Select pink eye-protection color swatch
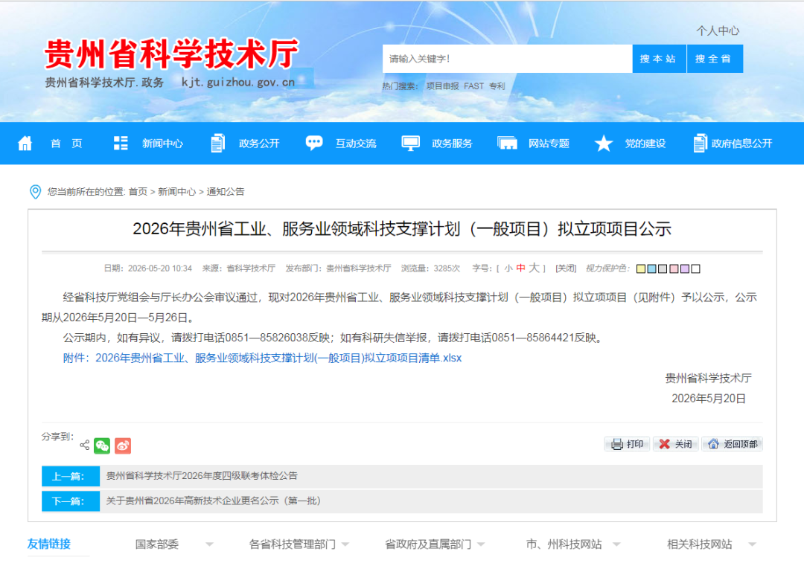Screen dimensions: 804x566 (674, 269)
